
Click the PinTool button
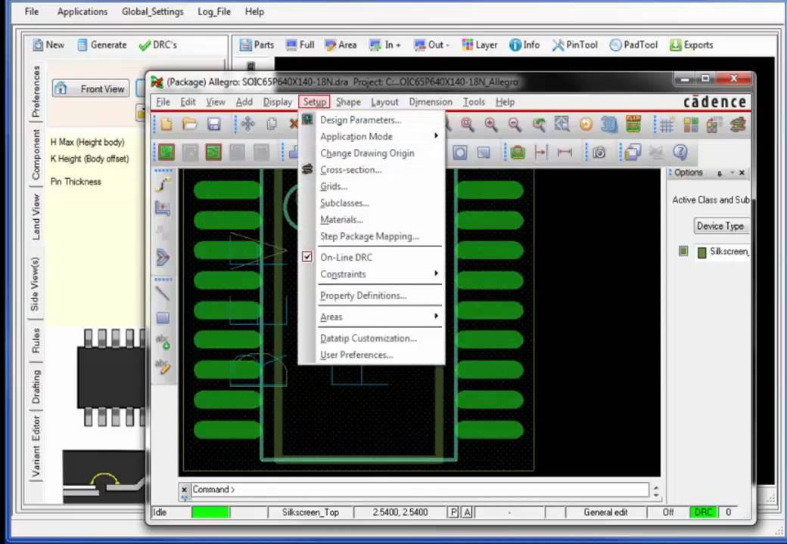575,45
